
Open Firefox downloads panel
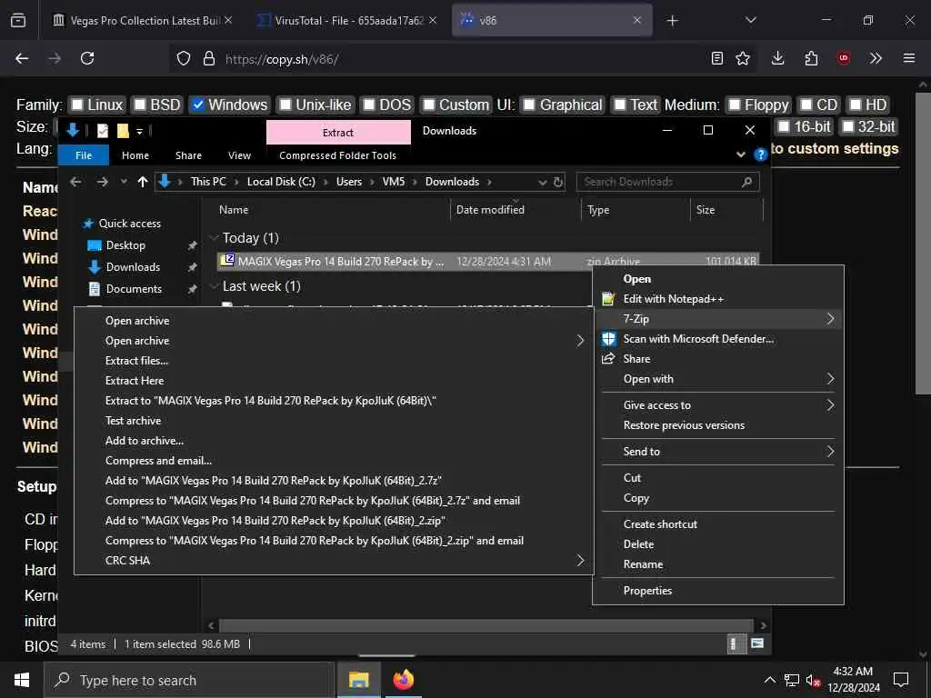click(777, 58)
